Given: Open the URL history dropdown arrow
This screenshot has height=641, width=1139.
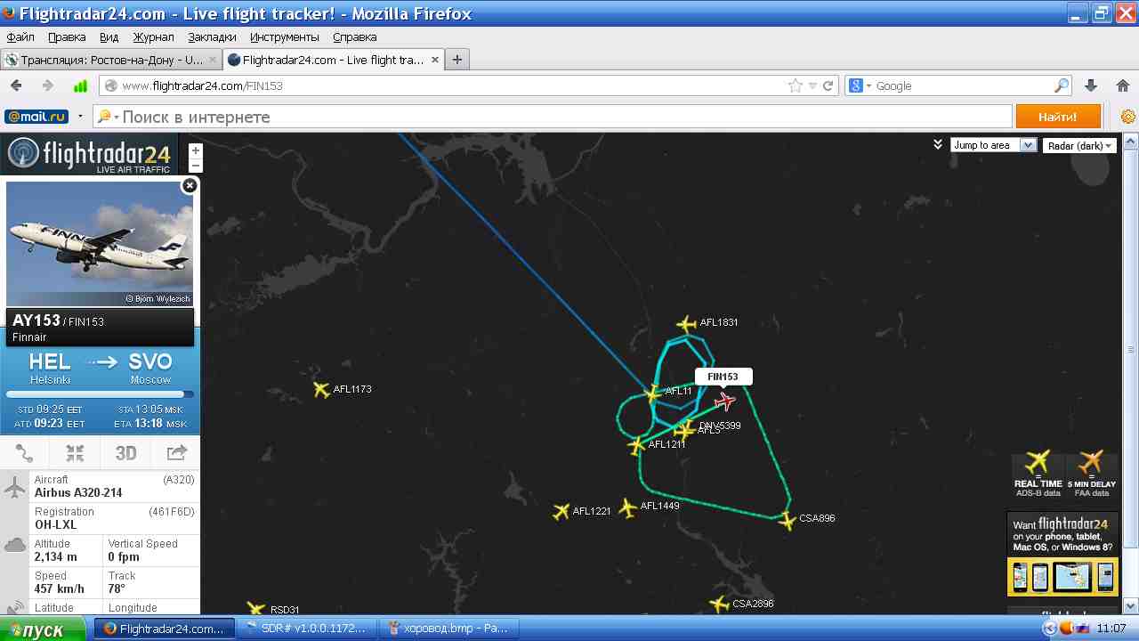Looking at the screenshot, I should point(812,86).
